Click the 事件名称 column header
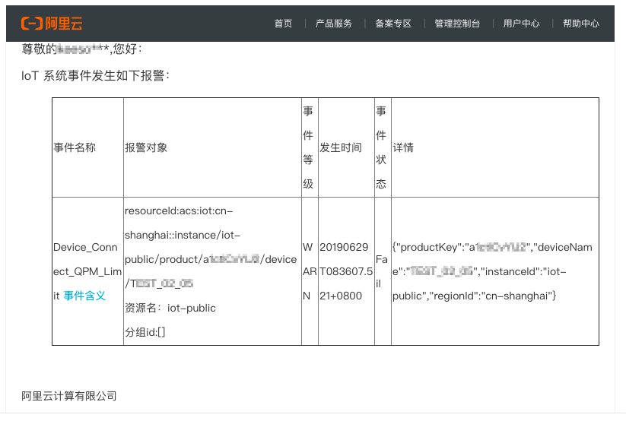 tap(87, 147)
